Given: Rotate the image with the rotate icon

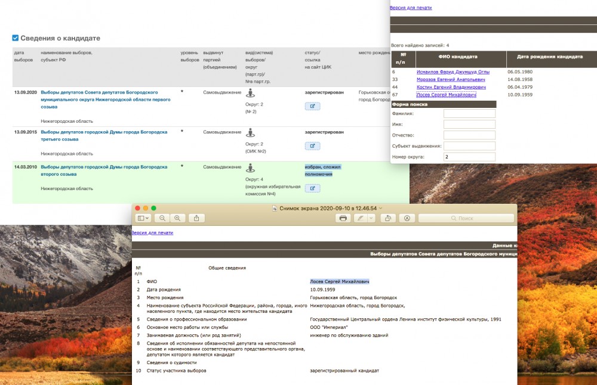Looking at the screenshot, I should (x=387, y=219).
